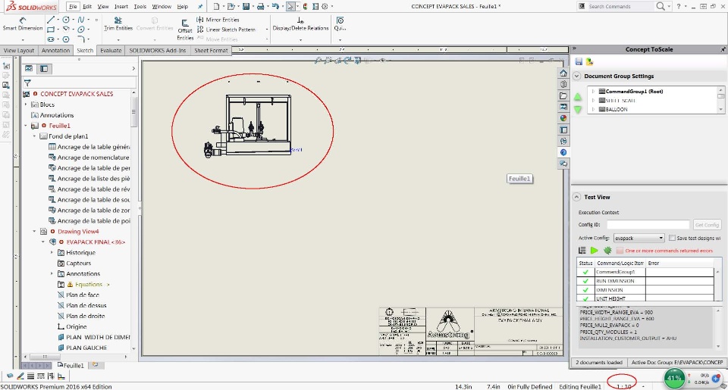Screen dimensions: 728x390
Task: Open the View Layout tab
Action: pyautogui.click(x=18, y=51)
